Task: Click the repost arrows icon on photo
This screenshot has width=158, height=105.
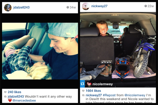Action: pyautogui.click(x=82, y=84)
